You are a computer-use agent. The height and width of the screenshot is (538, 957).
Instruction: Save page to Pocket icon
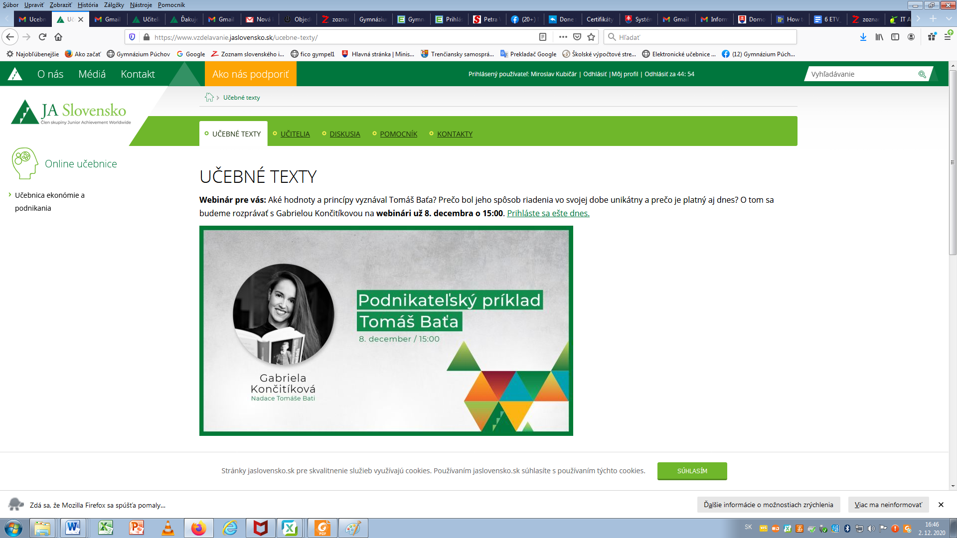[x=577, y=37]
